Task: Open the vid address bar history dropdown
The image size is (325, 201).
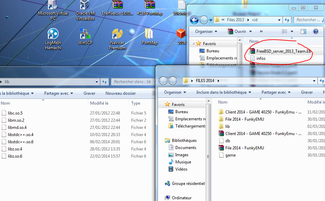Action: click(x=279, y=20)
